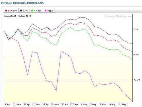Click the 1 May date label
142x107 pixels.
pos(84,104)
